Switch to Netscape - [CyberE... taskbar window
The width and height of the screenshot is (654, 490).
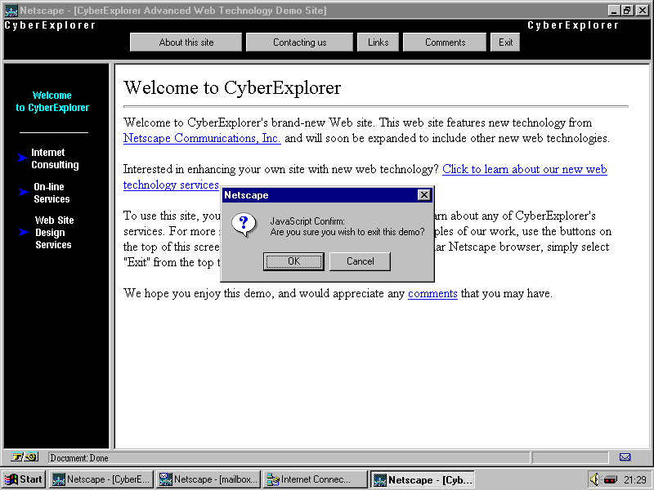point(101,479)
